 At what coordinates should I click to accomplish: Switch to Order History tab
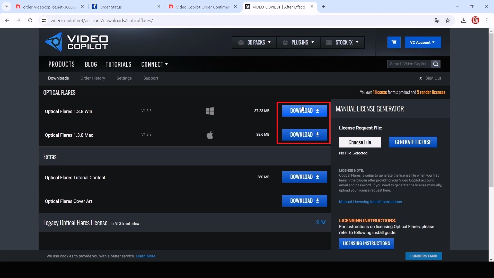tap(93, 78)
